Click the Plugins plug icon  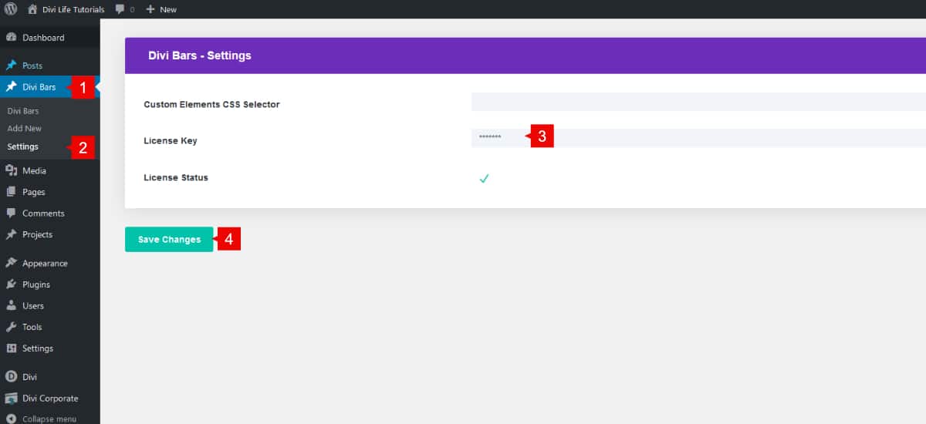coord(11,284)
